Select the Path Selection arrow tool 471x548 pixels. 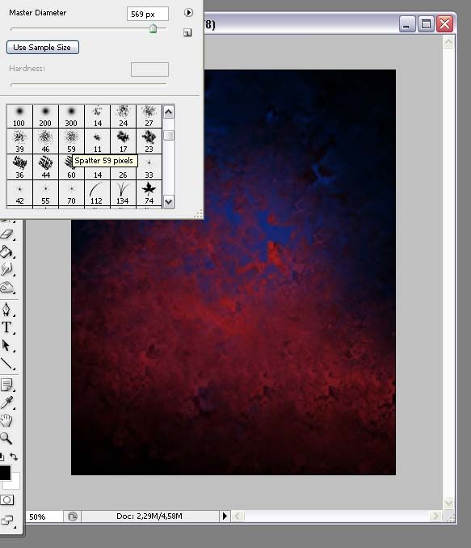(6, 346)
